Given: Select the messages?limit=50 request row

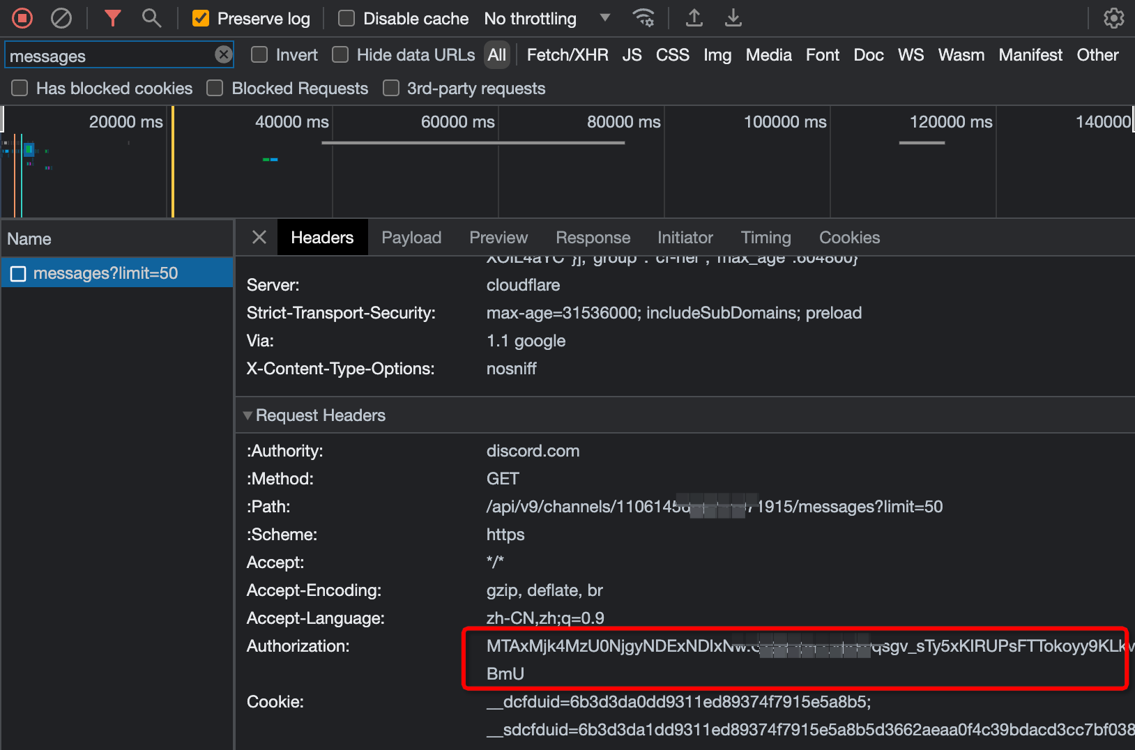Looking at the screenshot, I should (x=117, y=273).
